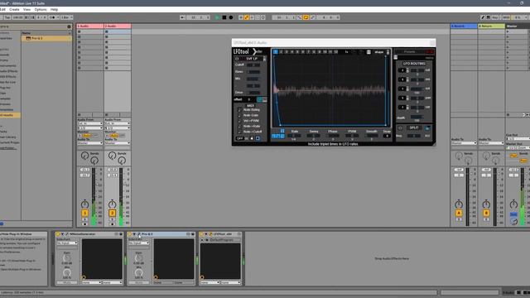Select the 2 Audio track header
This screenshot has height=298, width=530.
pyautogui.click(x=118, y=26)
